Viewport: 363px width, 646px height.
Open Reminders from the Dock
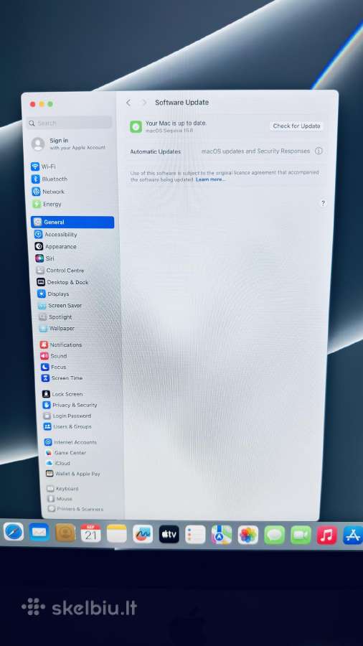click(x=195, y=535)
